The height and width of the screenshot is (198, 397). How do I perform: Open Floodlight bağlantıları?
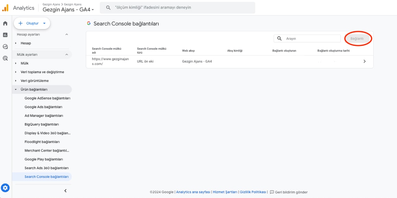(42, 142)
